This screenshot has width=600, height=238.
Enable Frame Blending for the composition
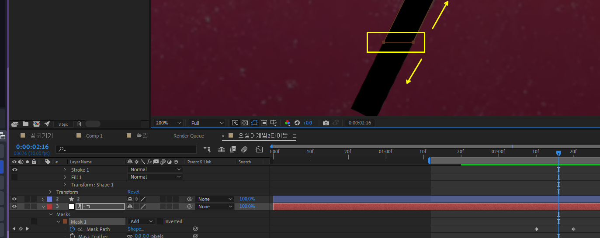233,149
